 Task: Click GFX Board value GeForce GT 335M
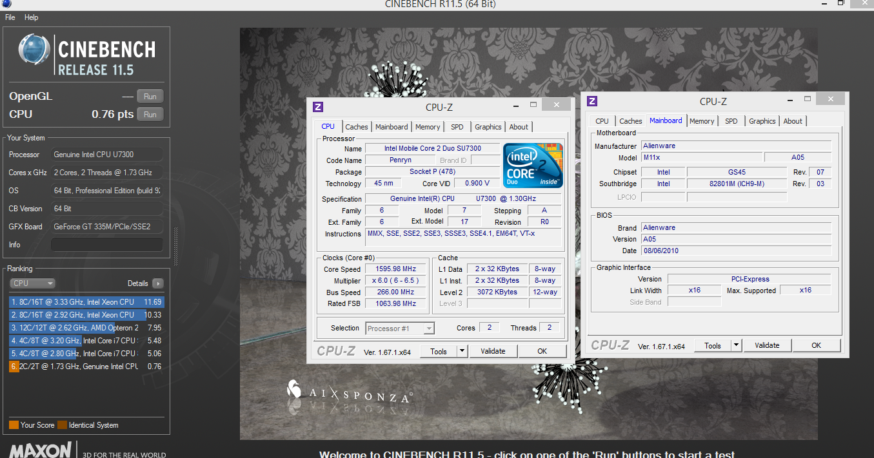coord(106,227)
